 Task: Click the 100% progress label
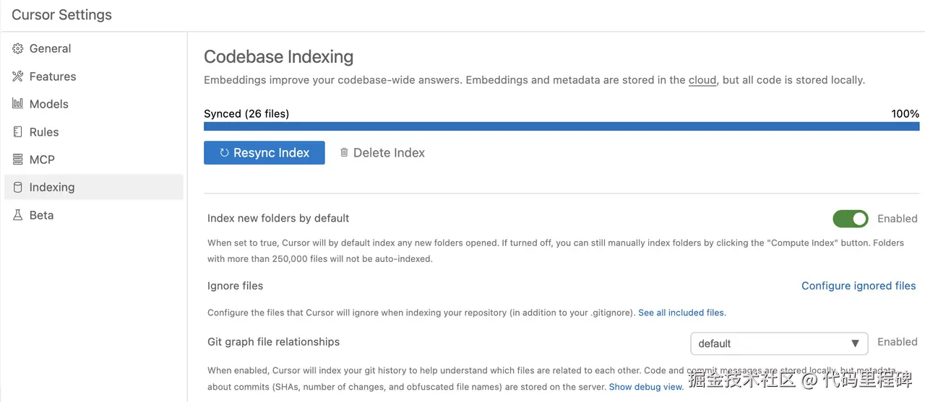pos(905,113)
